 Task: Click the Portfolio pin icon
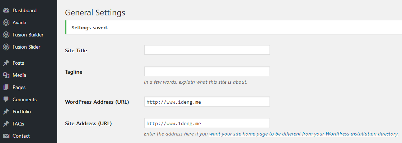pos(6,112)
